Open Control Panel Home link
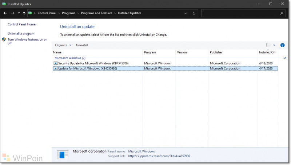This screenshot has height=165, width=291. 21,24
